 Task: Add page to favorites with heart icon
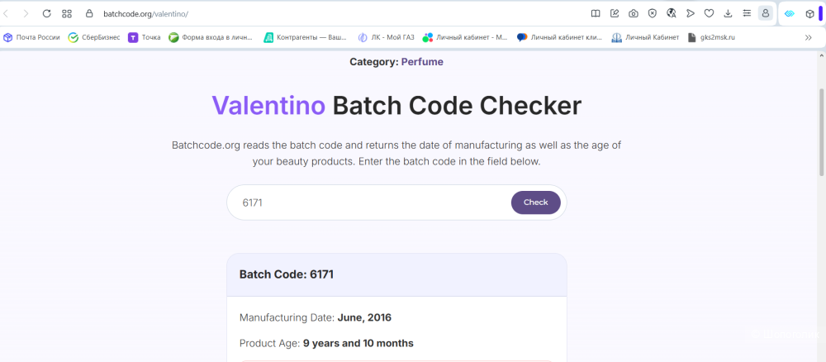(709, 13)
